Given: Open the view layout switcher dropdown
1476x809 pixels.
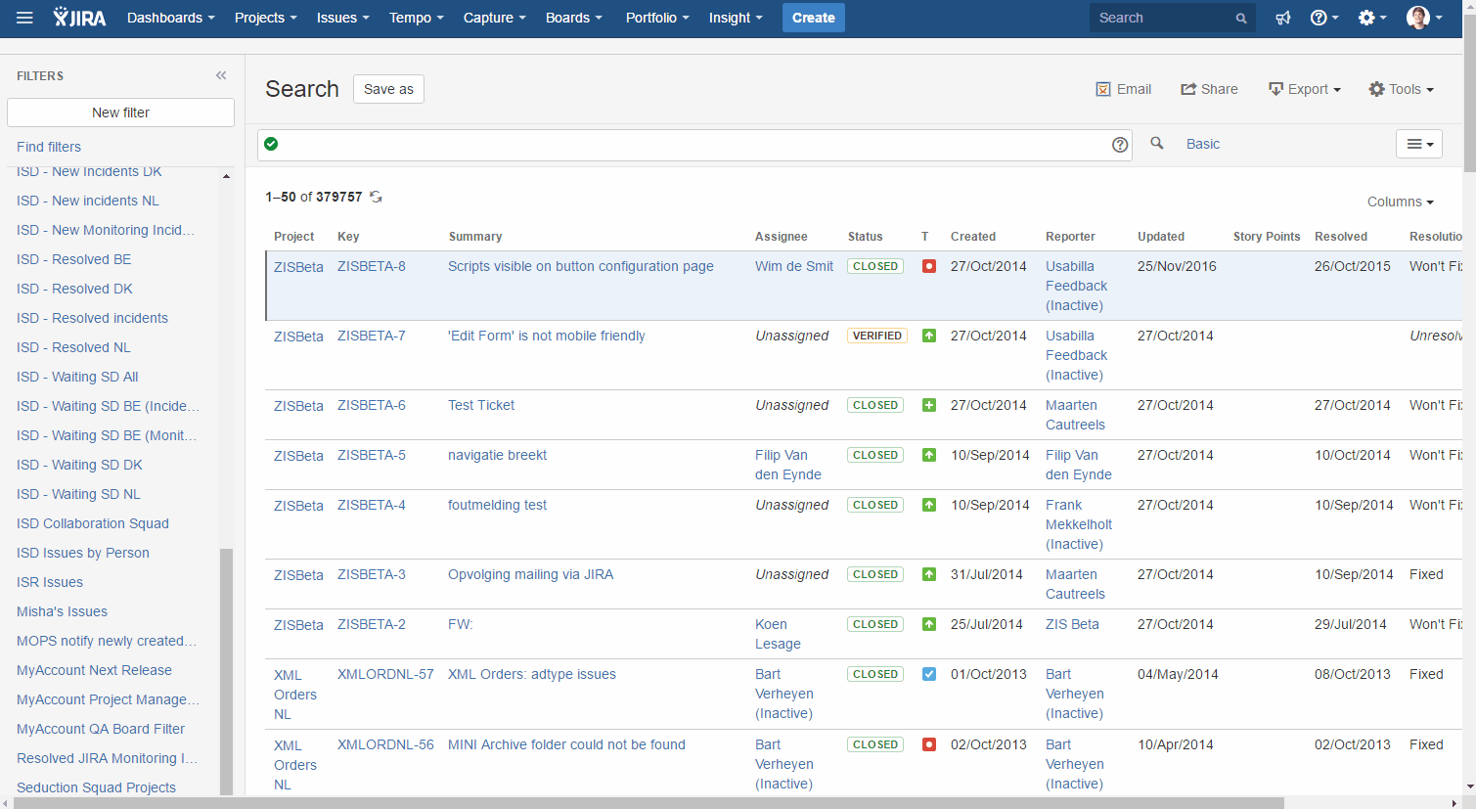Looking at the screenshot, I should pyautogui.click(x=1418, y=144).
